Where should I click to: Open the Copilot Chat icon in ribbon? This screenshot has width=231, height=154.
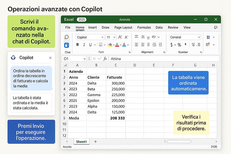point(67,45)
